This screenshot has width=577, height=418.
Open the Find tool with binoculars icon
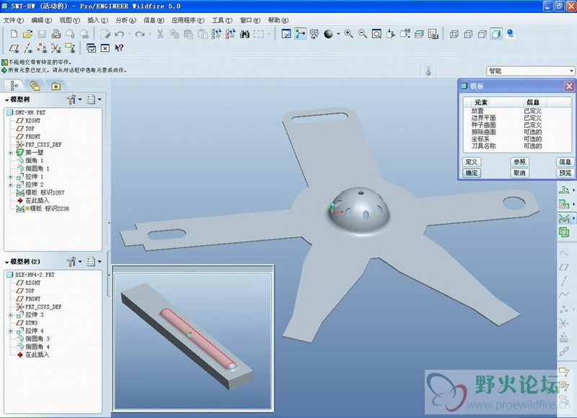pos(245,34)
